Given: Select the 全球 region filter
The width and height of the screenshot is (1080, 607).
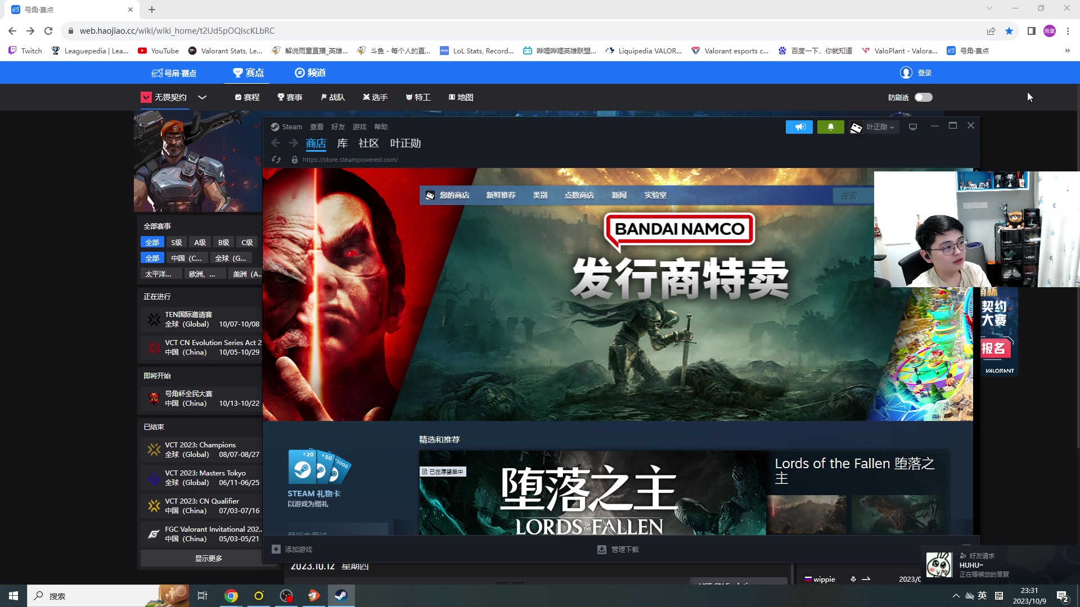Looking at the screenshot, I should [231, 258].
